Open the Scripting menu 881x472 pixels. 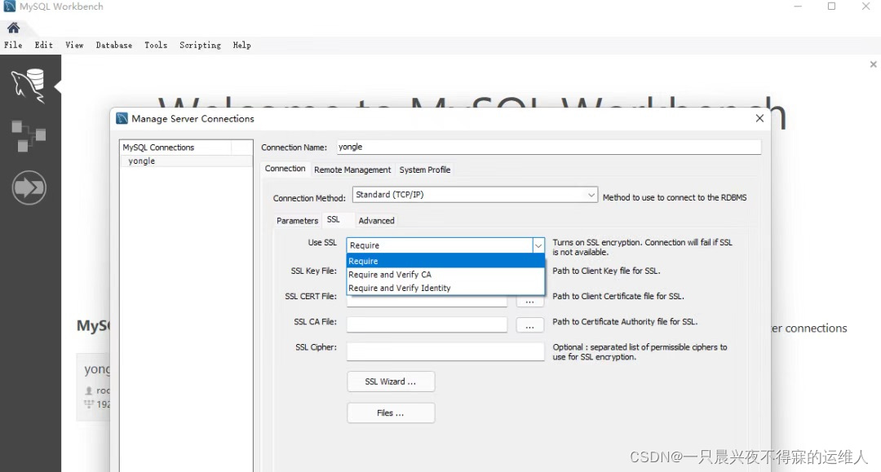(x=200, y=45)
